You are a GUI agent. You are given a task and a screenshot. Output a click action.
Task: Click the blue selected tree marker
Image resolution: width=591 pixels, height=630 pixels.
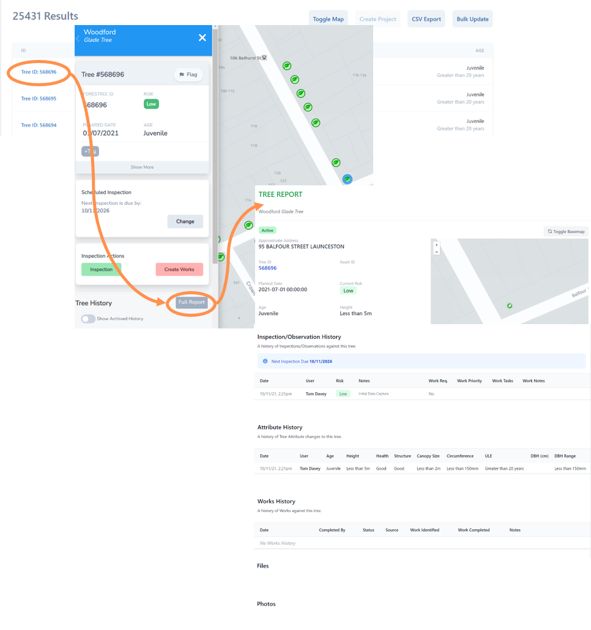[347, 179]
